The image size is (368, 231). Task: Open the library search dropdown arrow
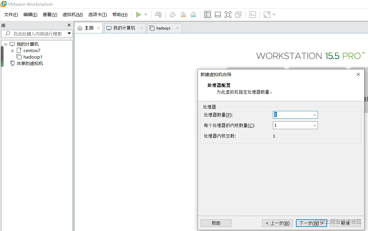69,34
